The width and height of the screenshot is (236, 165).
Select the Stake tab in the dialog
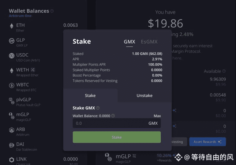(x=90, y=95)
